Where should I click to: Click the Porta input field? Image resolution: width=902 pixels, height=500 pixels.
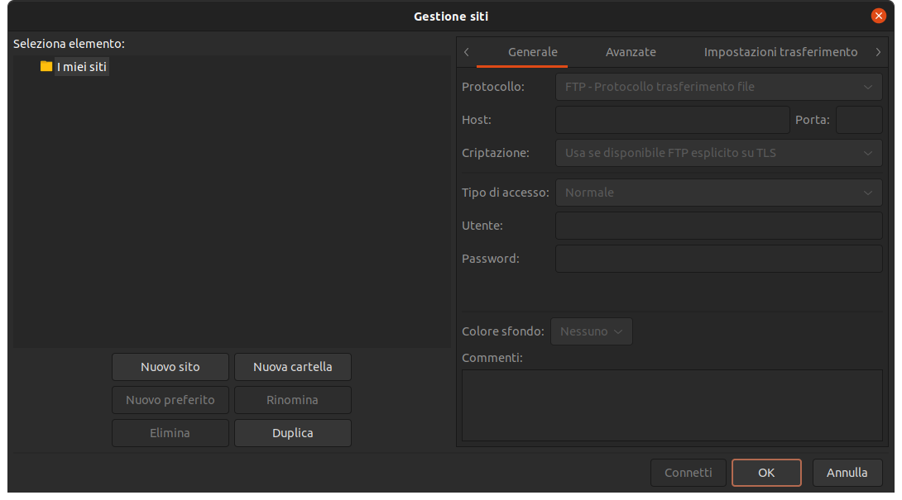click(859, 120)
